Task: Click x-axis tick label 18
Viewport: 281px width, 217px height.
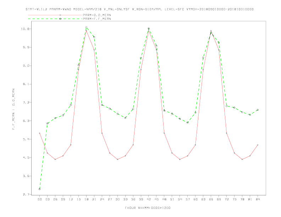Action: click(x=86, y=199)
